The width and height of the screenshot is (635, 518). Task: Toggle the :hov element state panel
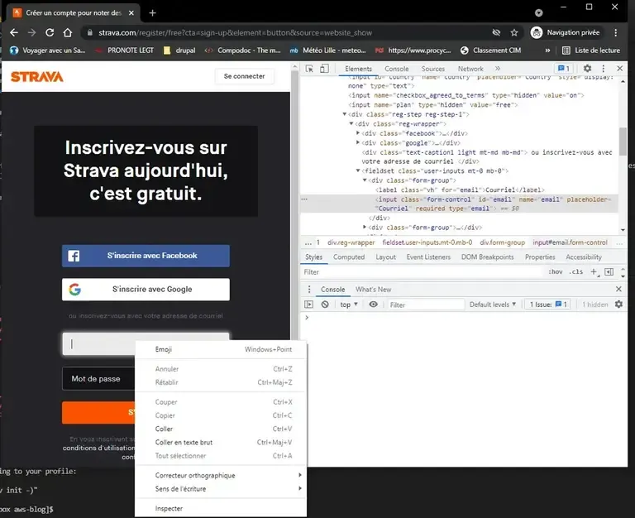[556, 272]
